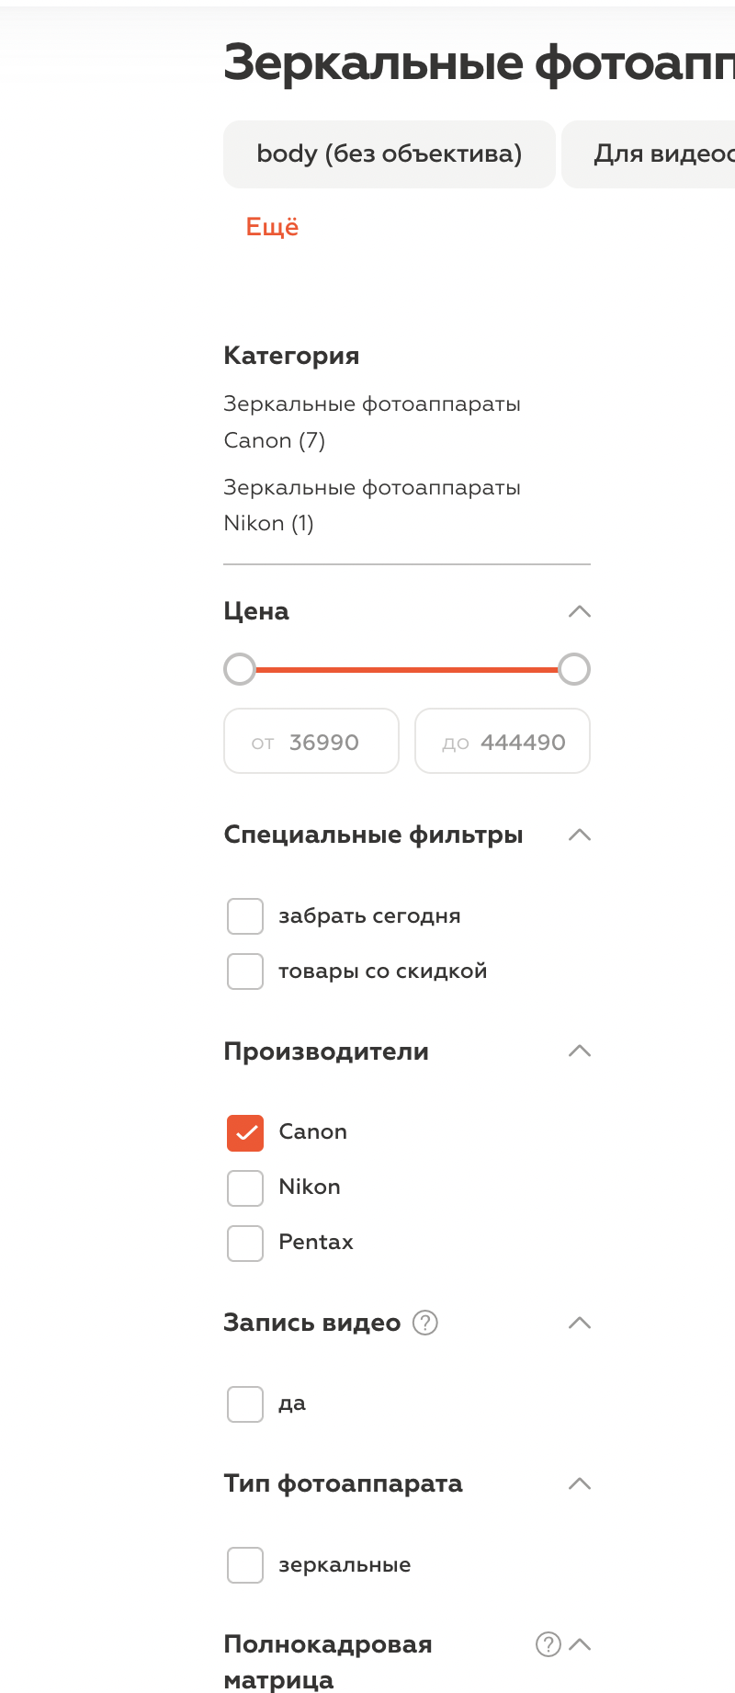Check the да video recording option
Screen dimensions: 735x1693
(x=245, y=1404)
